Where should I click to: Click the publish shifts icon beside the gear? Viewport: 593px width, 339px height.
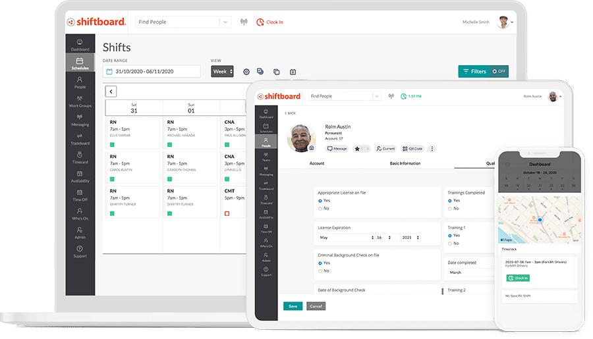(260, 71)
